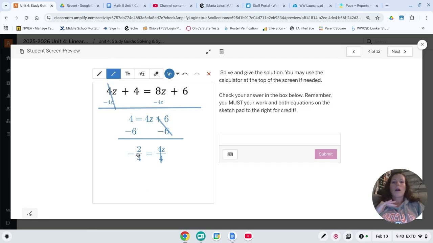The image size is (433, 243).
Task: Open NWEA - Manage Te... bookmark
Action: coord(35,28)
